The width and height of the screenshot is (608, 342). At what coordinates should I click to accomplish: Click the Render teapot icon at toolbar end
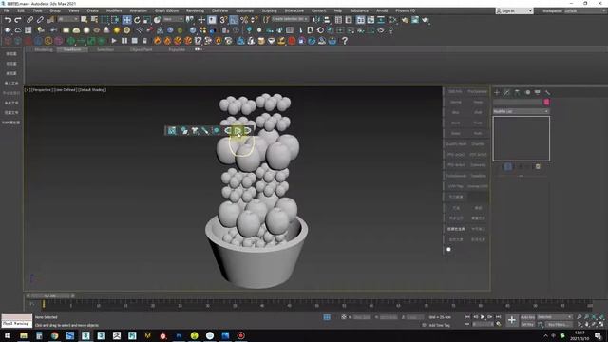(426, 19)
